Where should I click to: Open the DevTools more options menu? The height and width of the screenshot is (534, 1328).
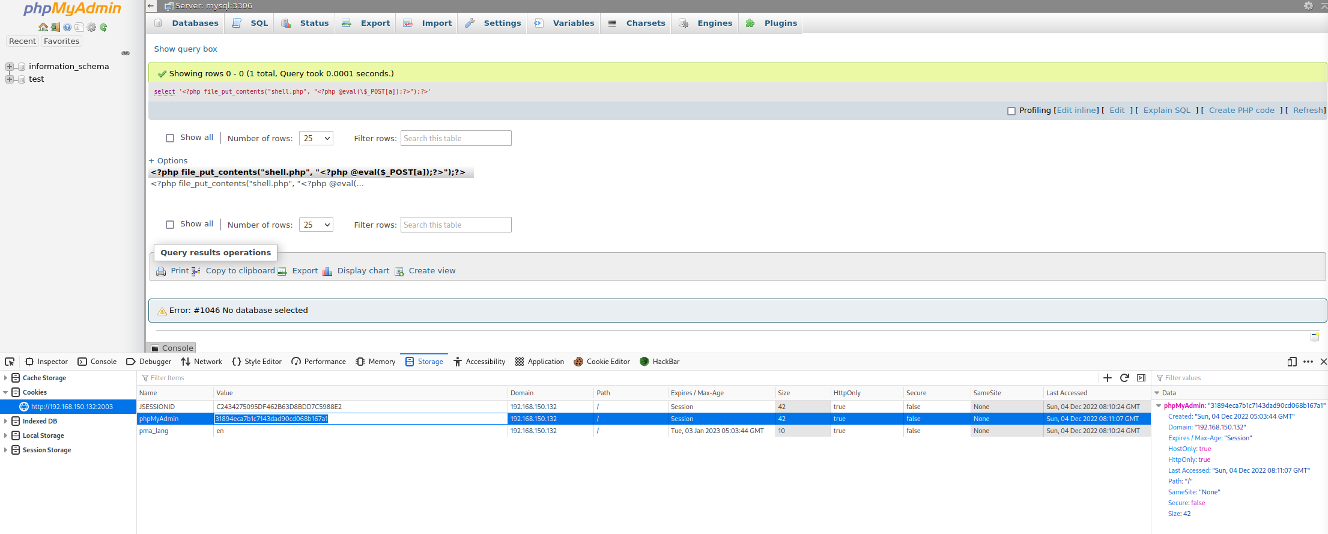pyautogui.click(x=1308, y=362)
